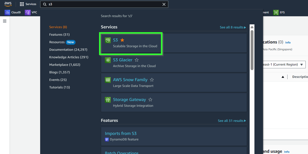Open See all 31 results link
The image size is (308, 154).
pyautogui.click(x=232, y=121)
